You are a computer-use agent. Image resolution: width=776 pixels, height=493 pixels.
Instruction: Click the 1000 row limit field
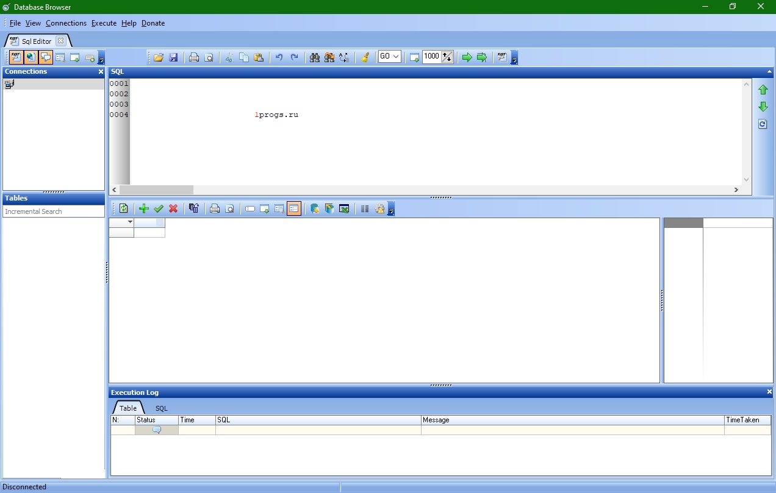[432, 57]
